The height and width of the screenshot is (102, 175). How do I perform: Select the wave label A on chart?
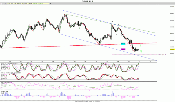coord(112,21)
